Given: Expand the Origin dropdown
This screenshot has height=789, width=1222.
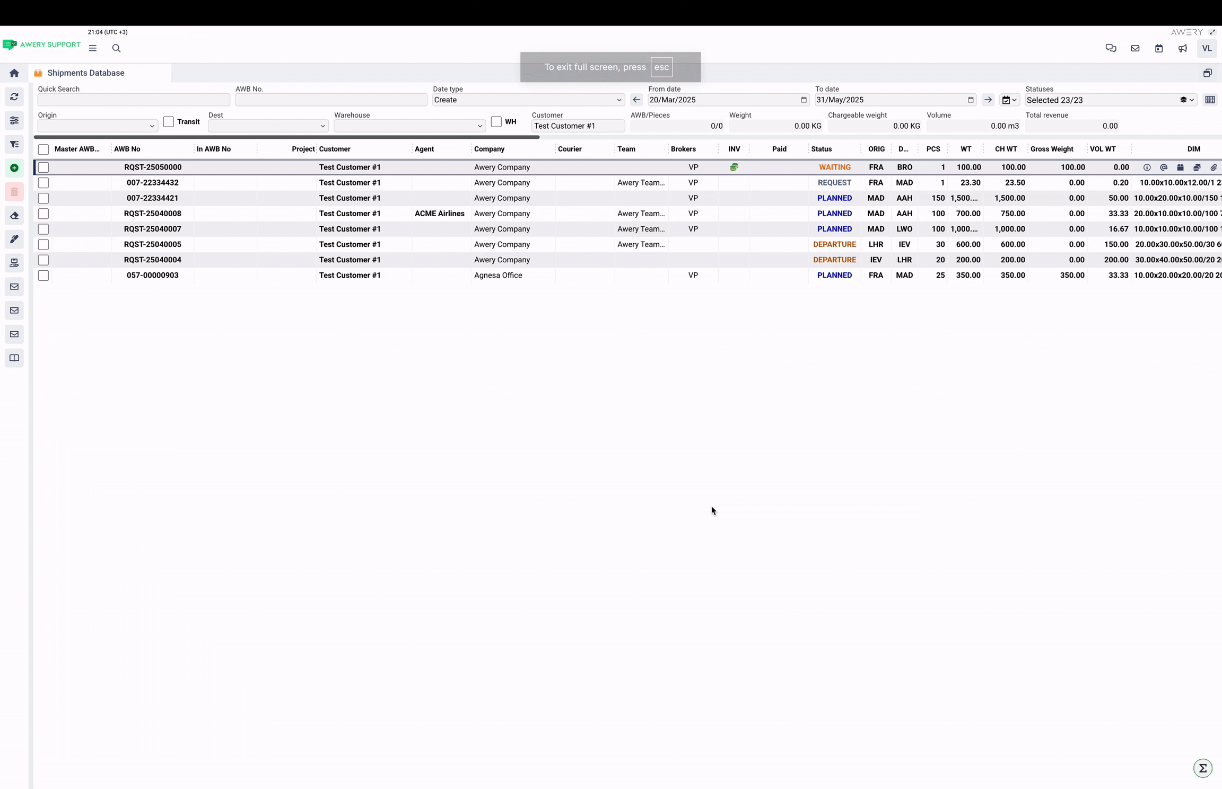Looking at the screenshot, I should pos(98,126).
